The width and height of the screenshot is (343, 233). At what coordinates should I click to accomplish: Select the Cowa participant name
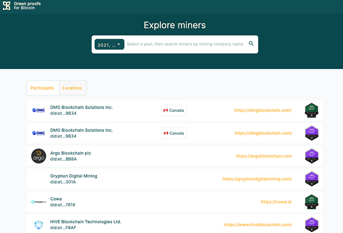click(56, 199)
